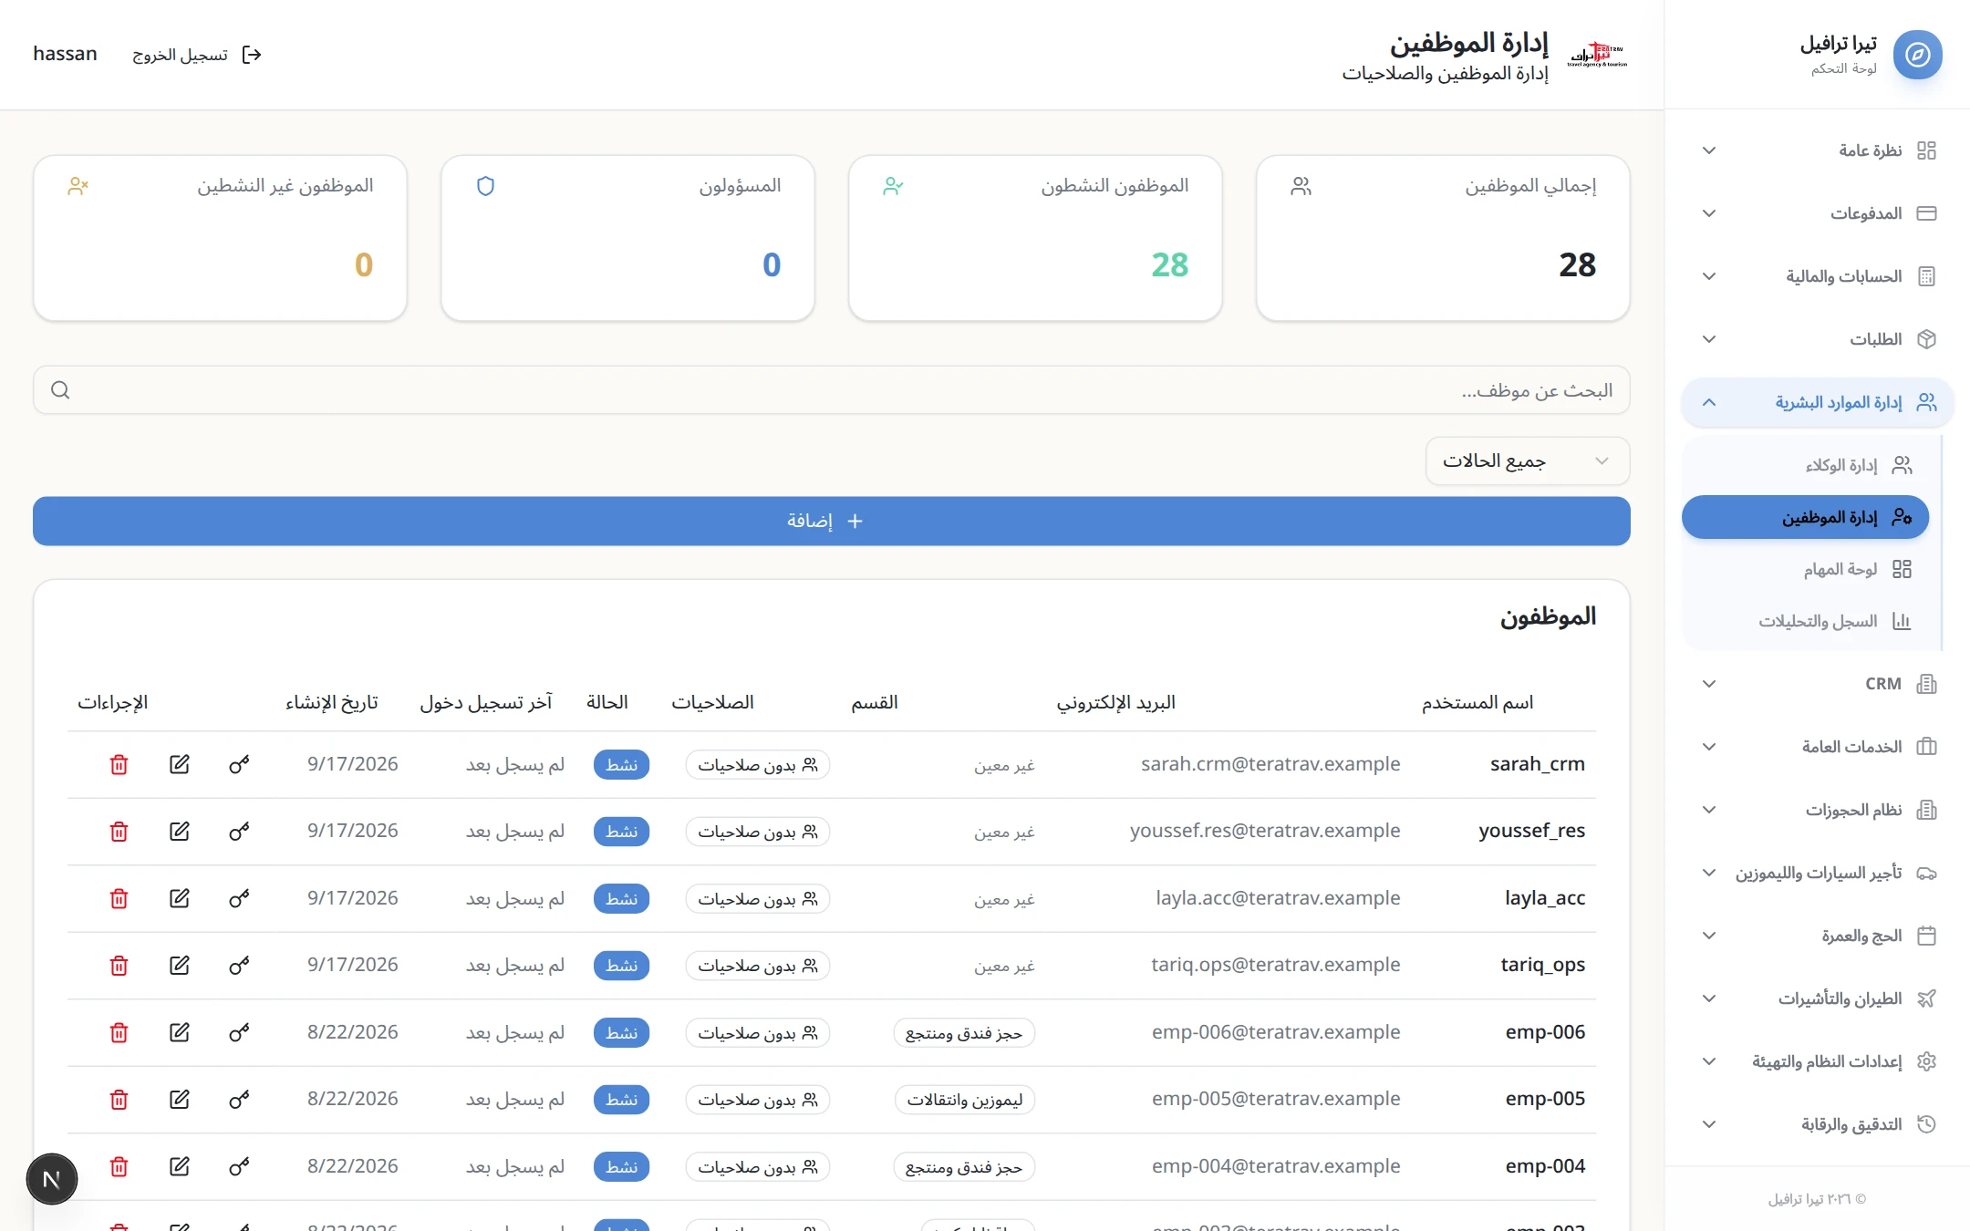Expand the نظرة عامة sidebar section
Image resolution: width=1970 pixels, height=1231 pixels.
tap(1817, 150)
